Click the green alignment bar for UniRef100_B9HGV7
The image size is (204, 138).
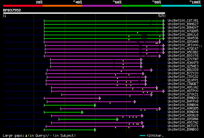point(104,28)
